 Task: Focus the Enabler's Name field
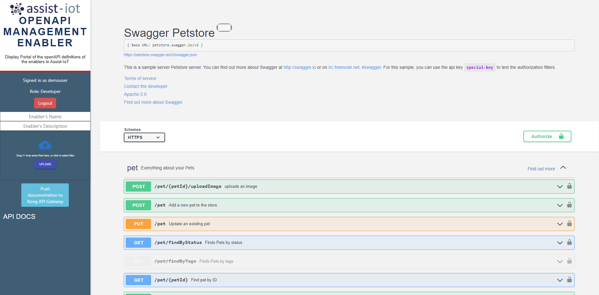[x=45, y=116]
